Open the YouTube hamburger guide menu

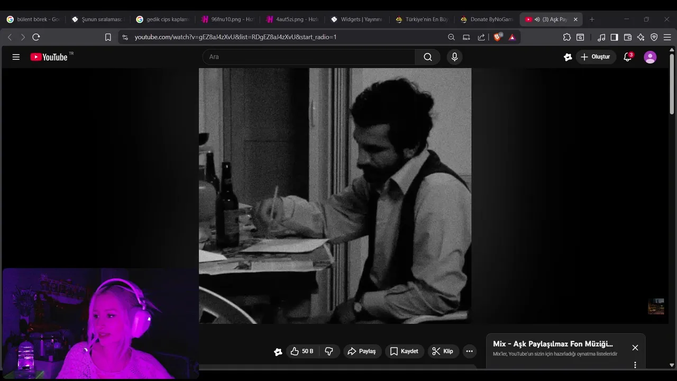point(16,57)
